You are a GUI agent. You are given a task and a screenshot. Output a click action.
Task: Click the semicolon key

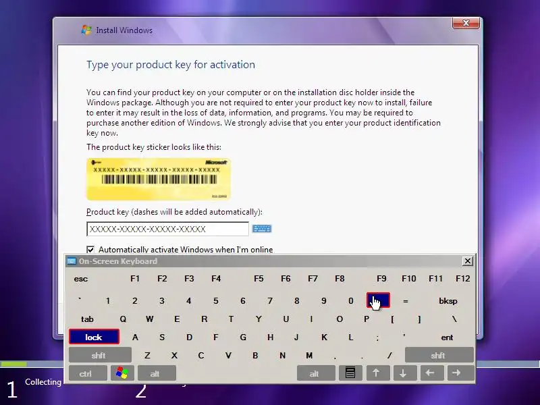377,337
